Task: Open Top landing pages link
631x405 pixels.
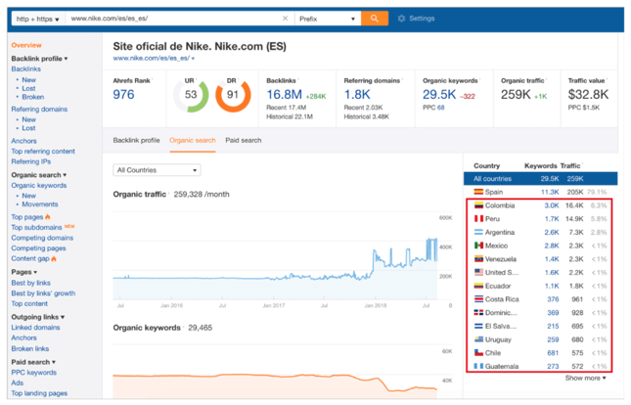Action: click(x=39, y=393)
